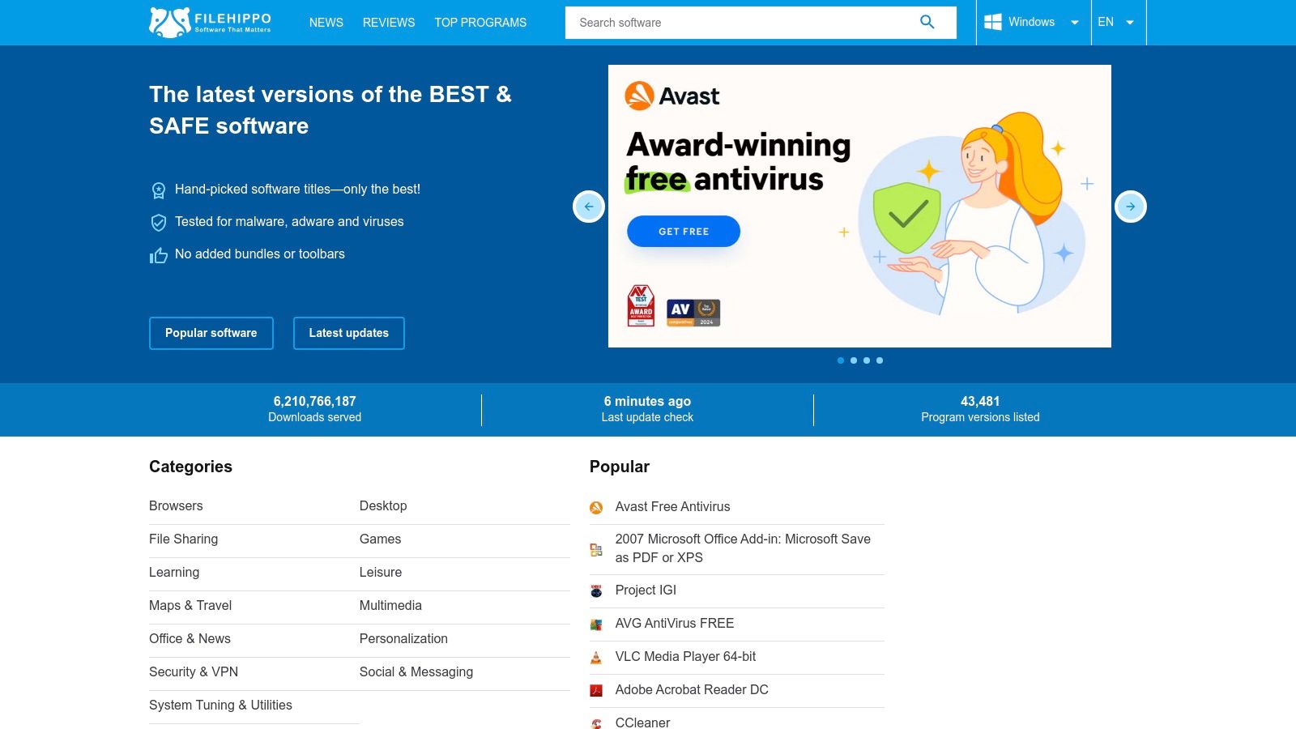This screenshot has height=729, width=1296.
Task: Click the Windows logo icon
Action: (x=992, y=23)
